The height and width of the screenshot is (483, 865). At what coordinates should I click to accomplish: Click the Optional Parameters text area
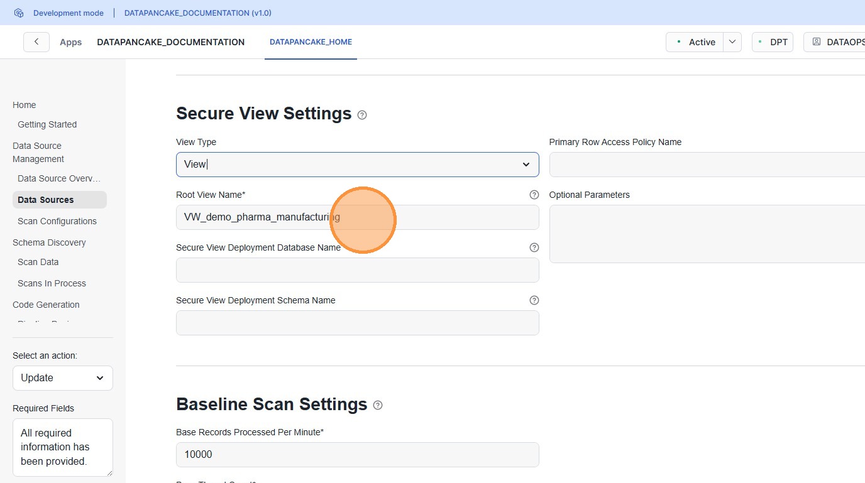coord(707,234)
